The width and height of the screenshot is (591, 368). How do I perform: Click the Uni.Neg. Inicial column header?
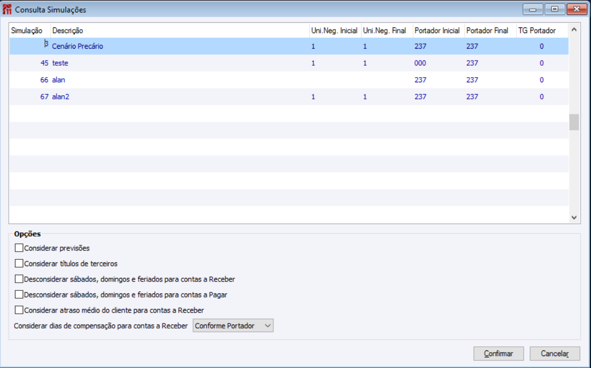(335, 31)
